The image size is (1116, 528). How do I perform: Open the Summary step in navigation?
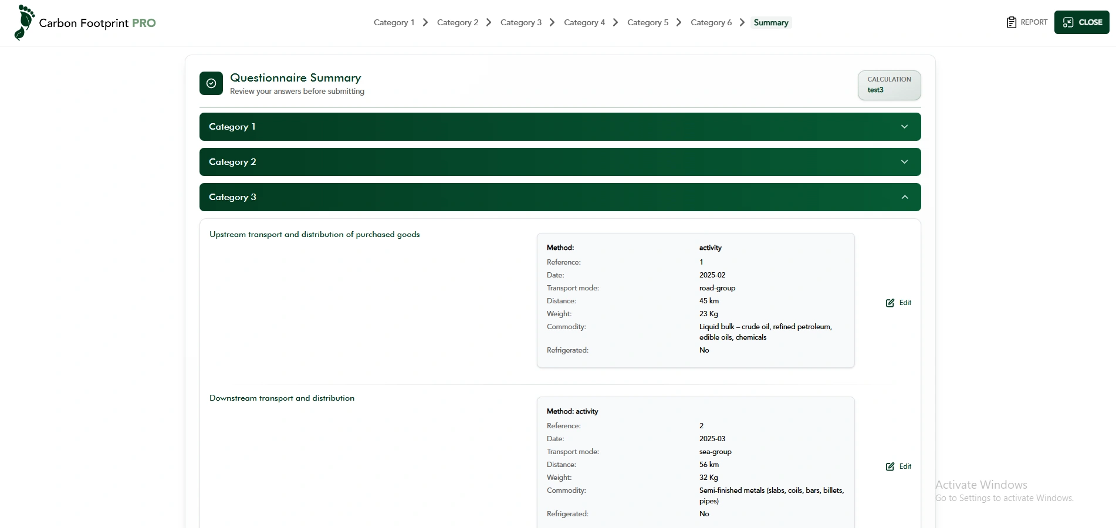point(770,22)
